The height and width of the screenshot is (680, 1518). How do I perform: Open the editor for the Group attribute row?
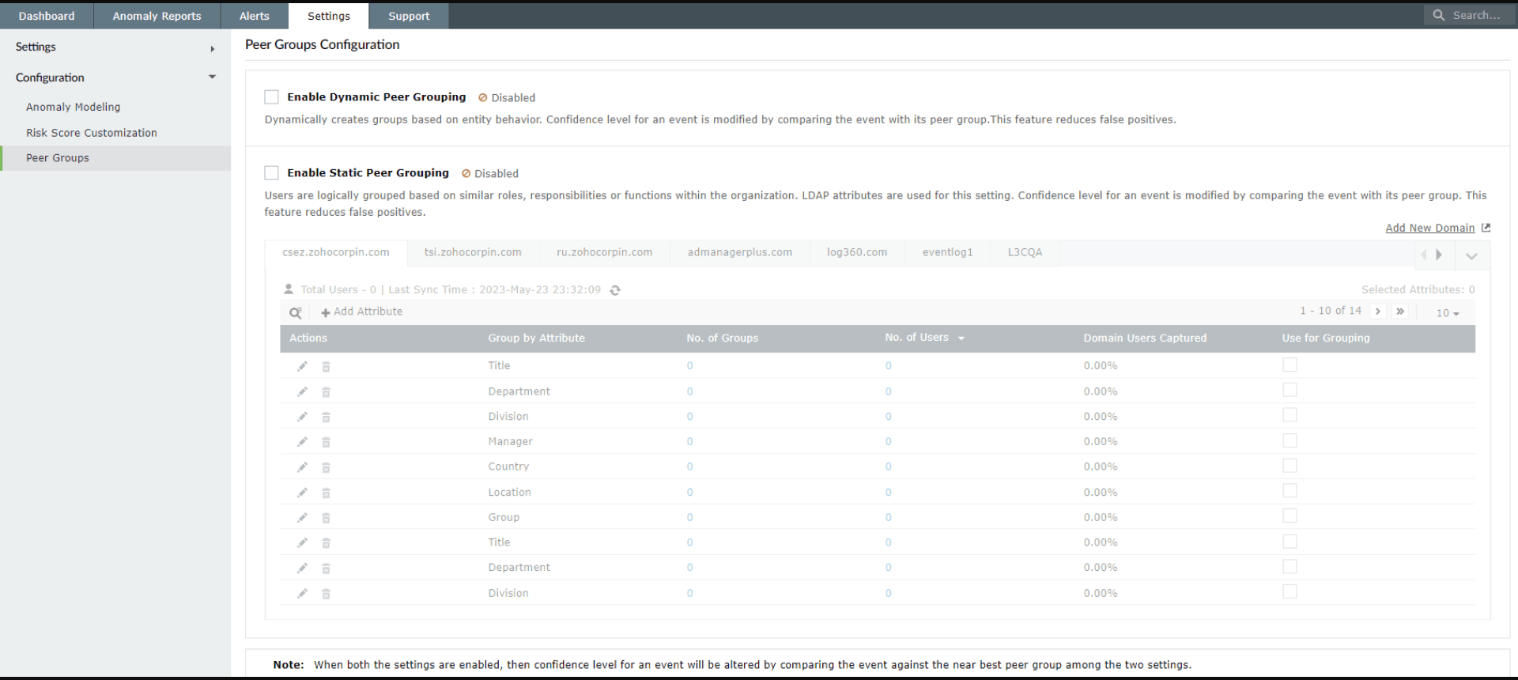point(302,518)
